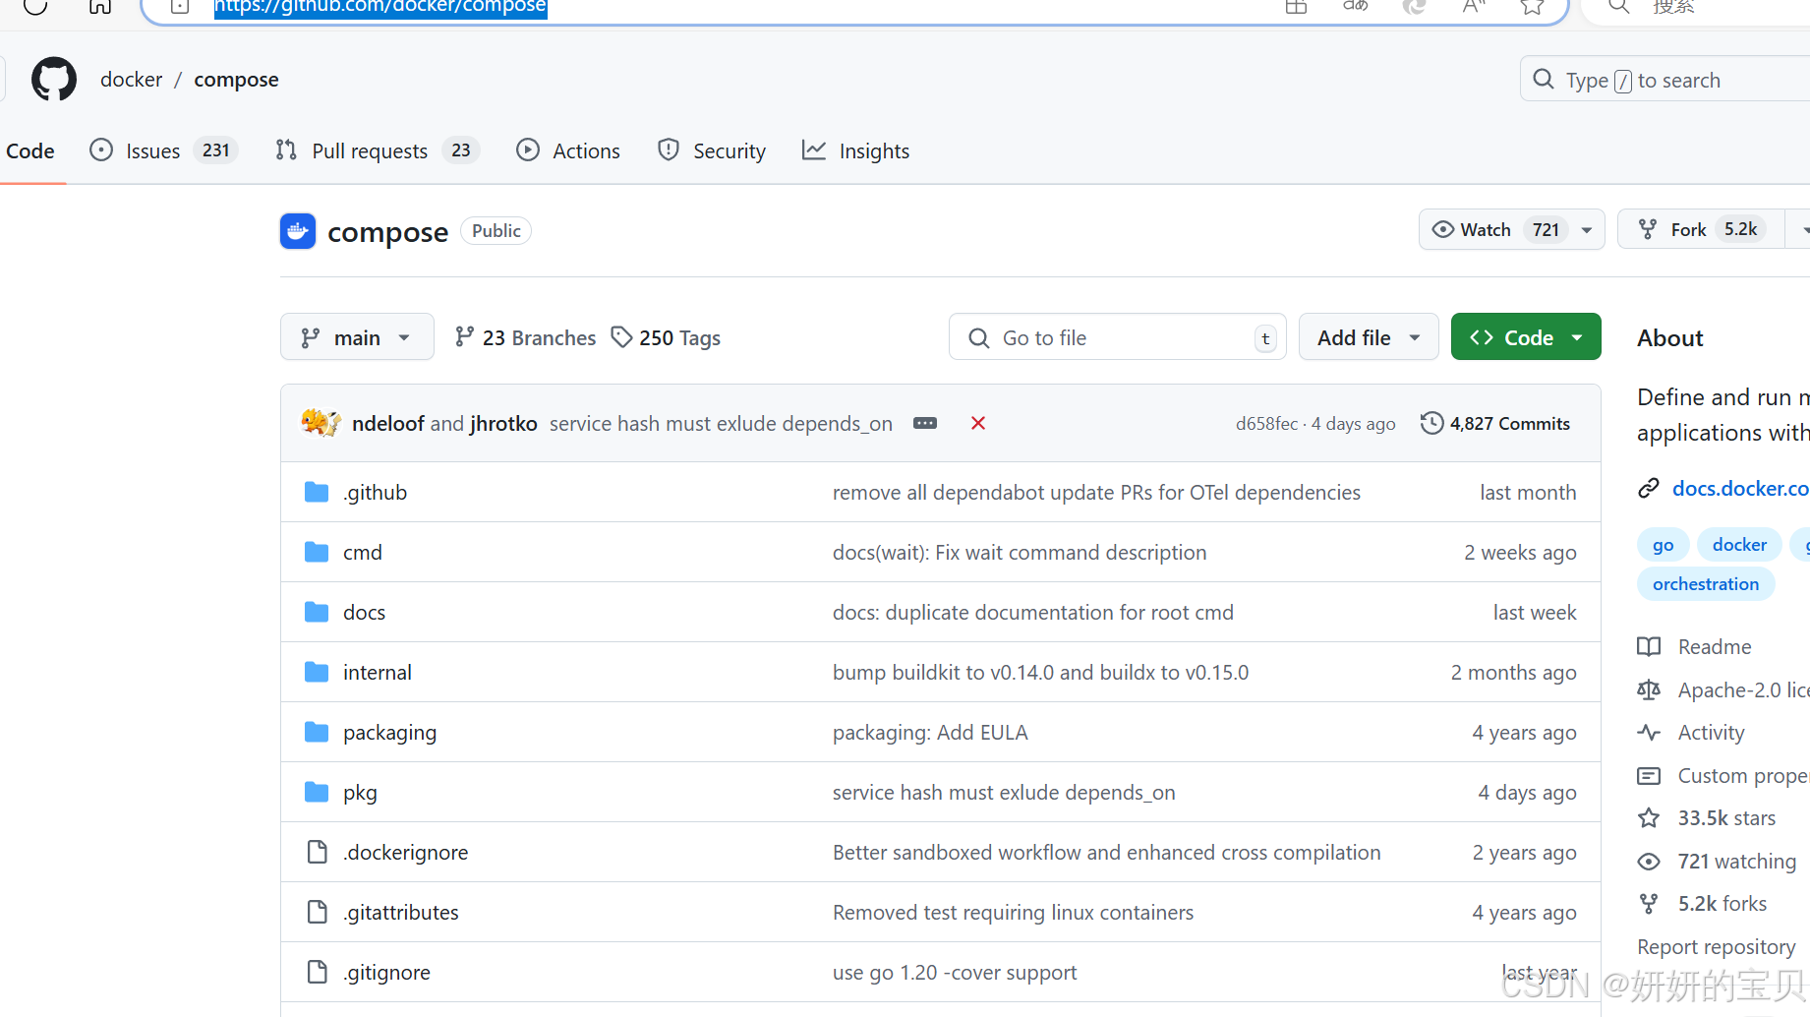Open the .gitattributes file
The width and height of the screenshot is (1810, 1017).
point(400,912)
